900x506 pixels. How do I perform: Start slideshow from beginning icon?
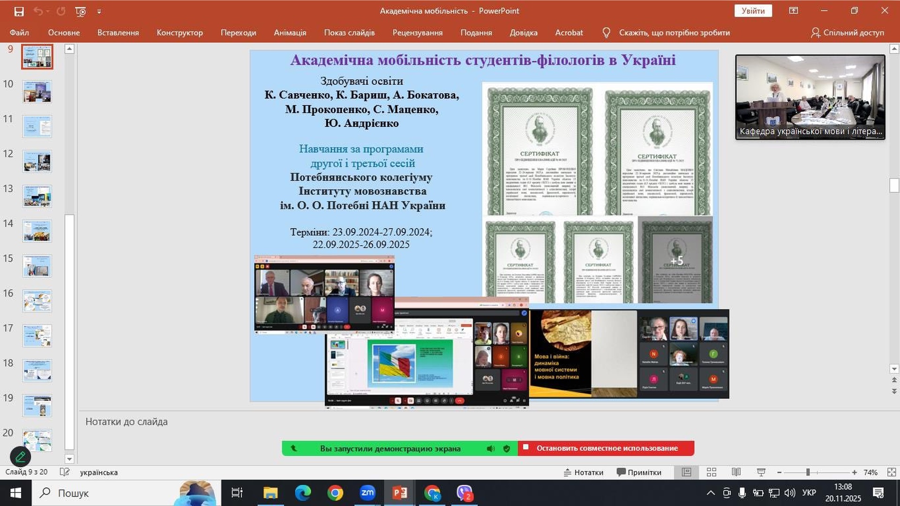[x=81, y=11]
